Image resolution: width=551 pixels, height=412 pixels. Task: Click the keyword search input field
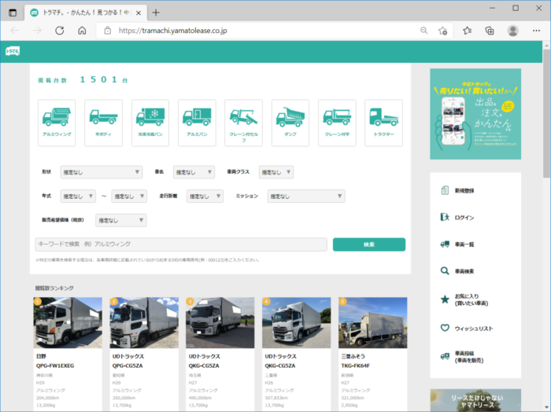(x=181, y=245)
